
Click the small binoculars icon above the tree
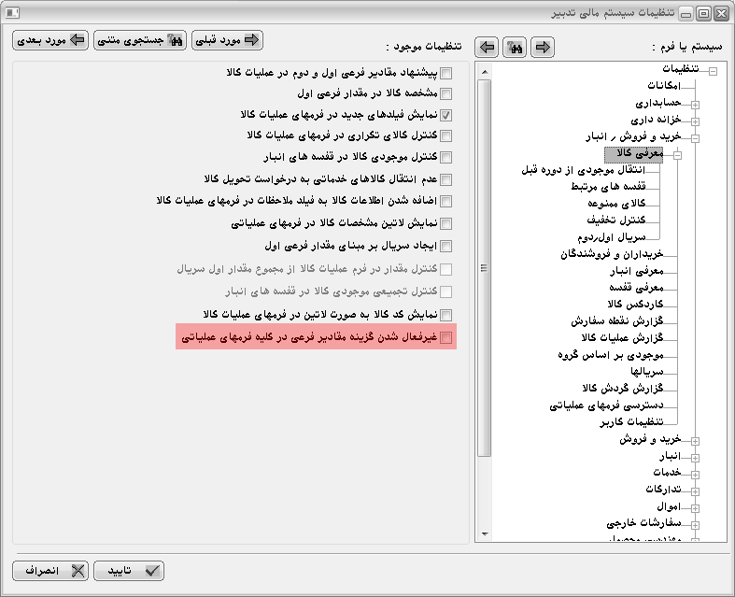coord(515,47)
